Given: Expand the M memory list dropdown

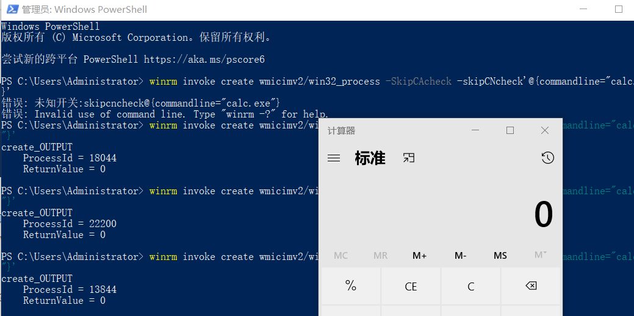Looking at the screenshot, I should (x=541, y=255).
